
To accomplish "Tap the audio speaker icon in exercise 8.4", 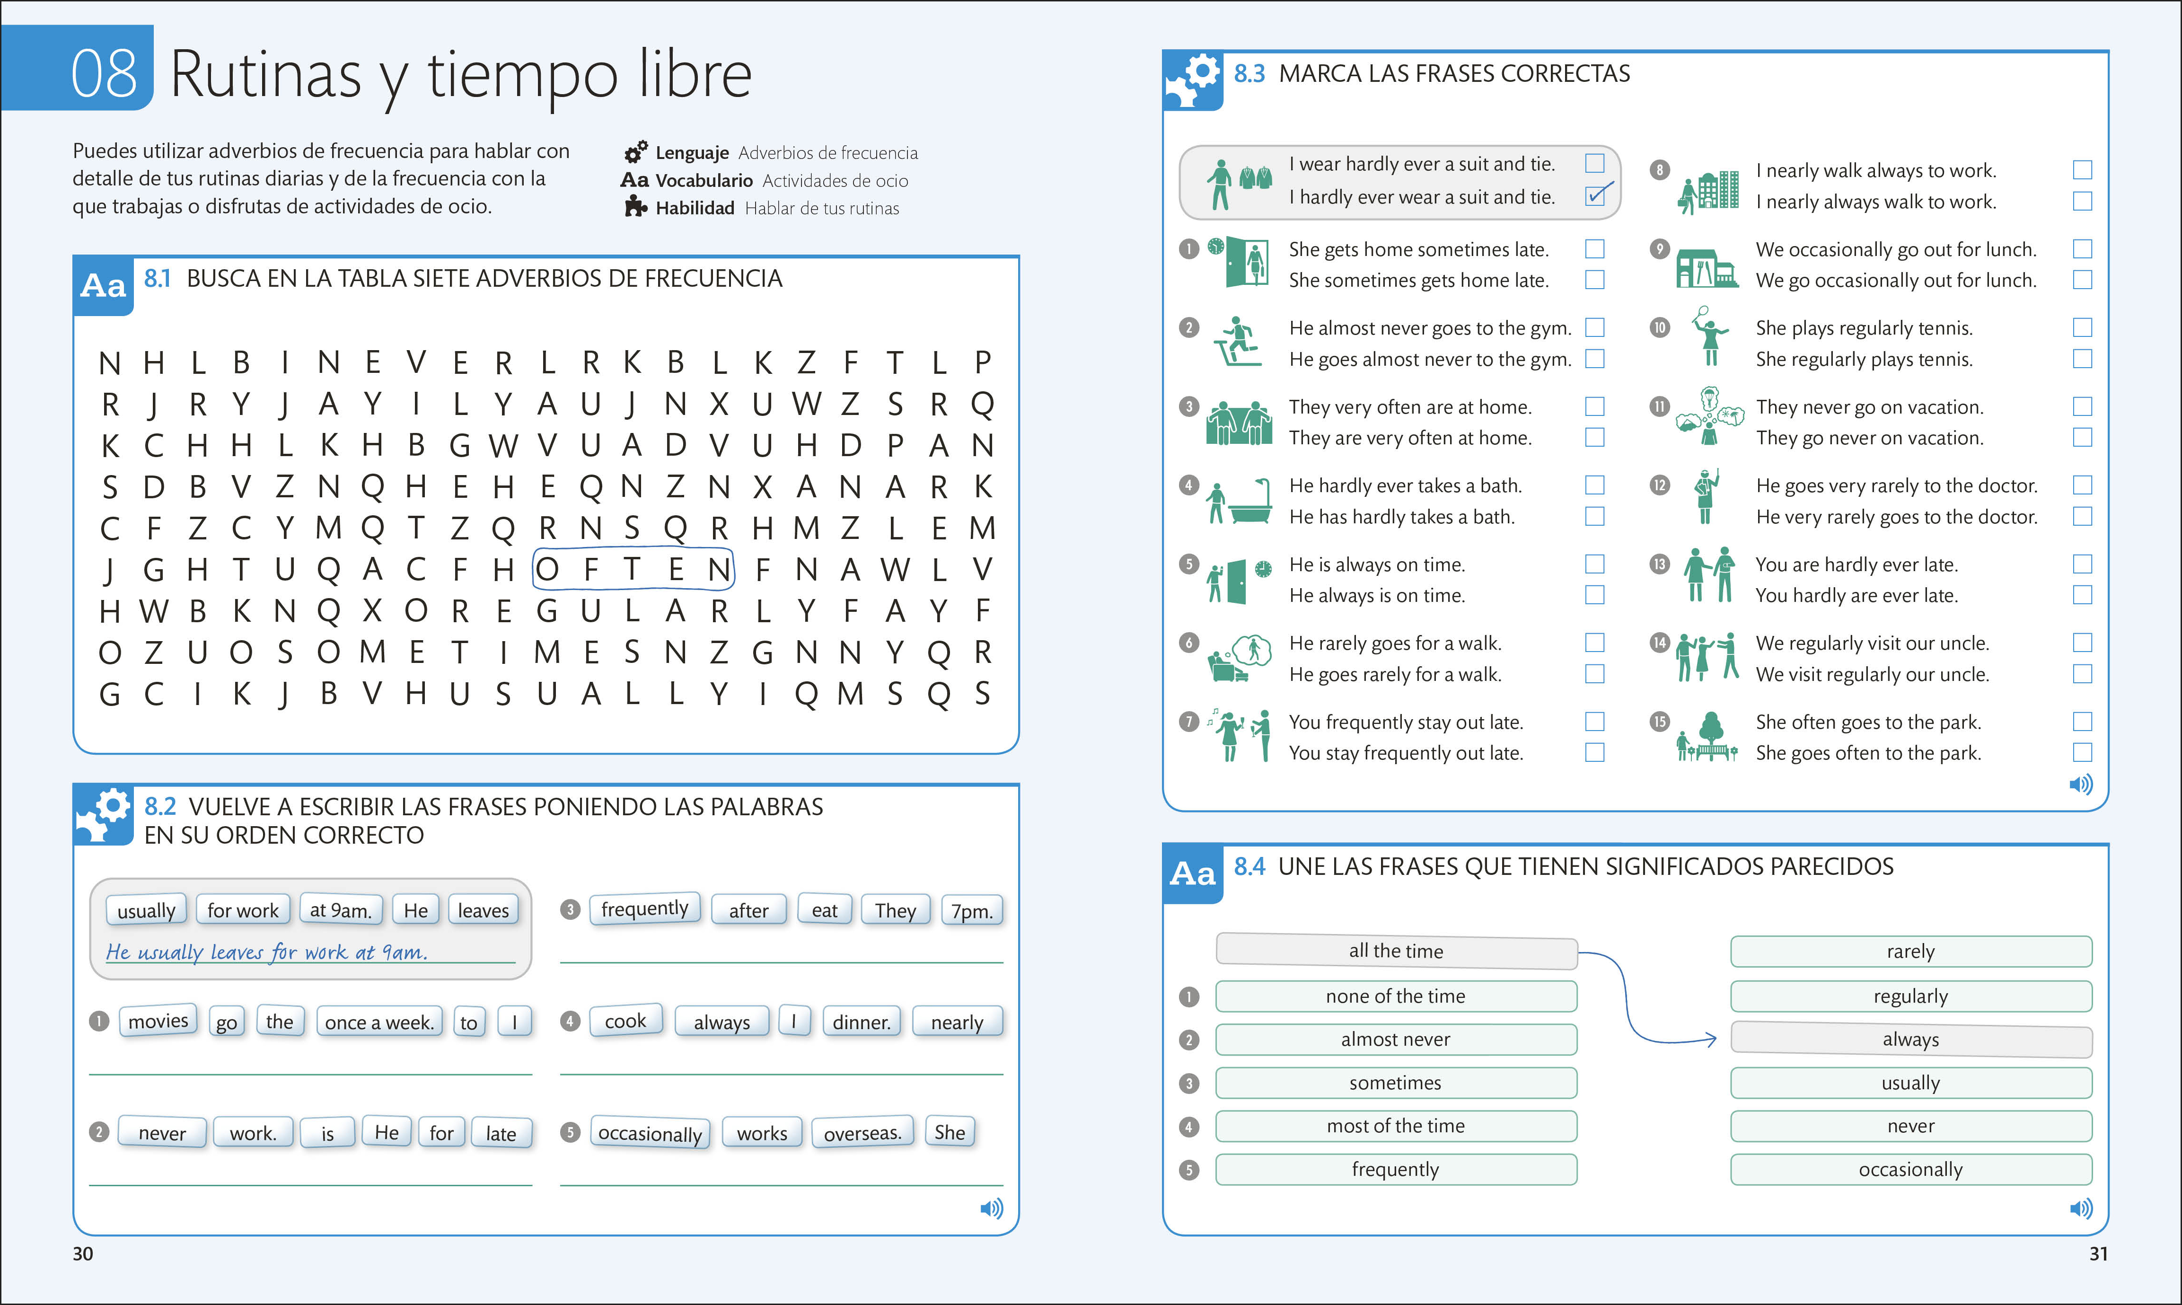I will pos(2081,1208).
